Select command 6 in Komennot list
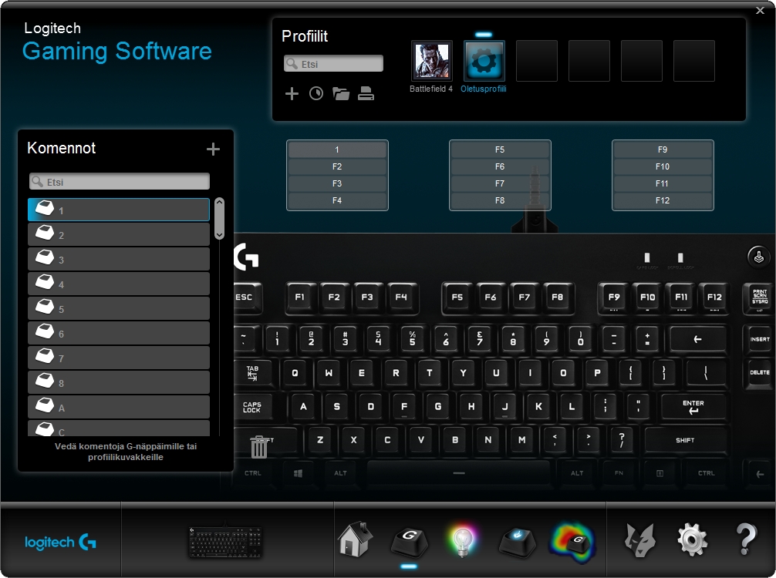Viewport: 776px width, 578px height. pos(119,333)
